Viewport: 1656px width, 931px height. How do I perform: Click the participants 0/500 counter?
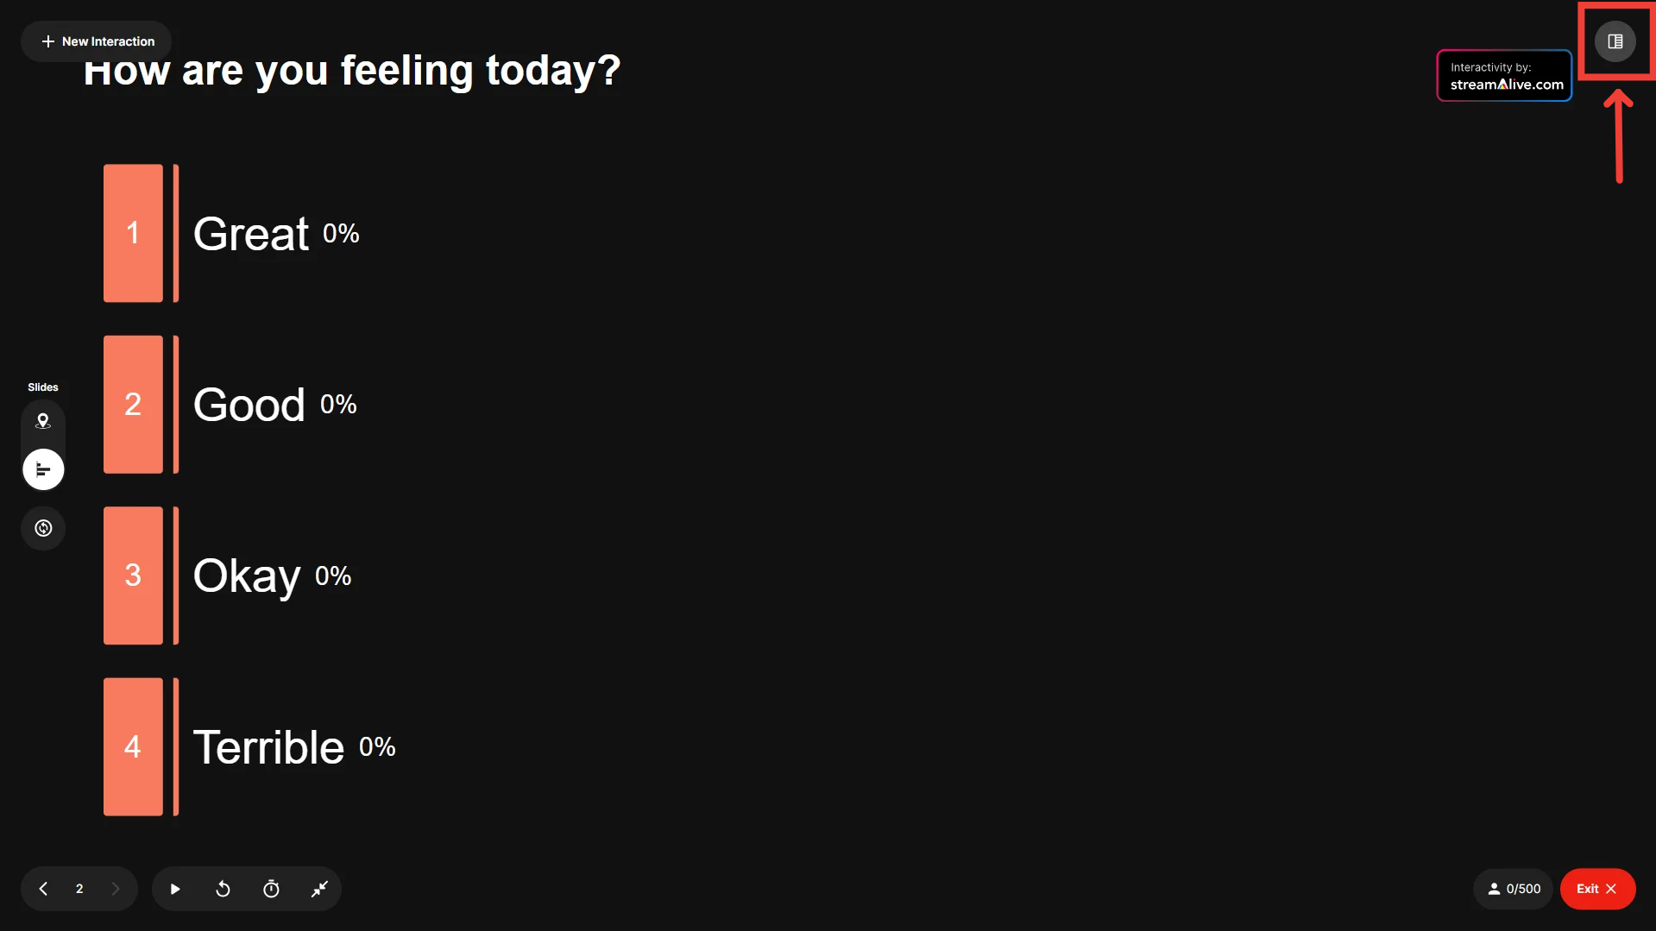1513,889
